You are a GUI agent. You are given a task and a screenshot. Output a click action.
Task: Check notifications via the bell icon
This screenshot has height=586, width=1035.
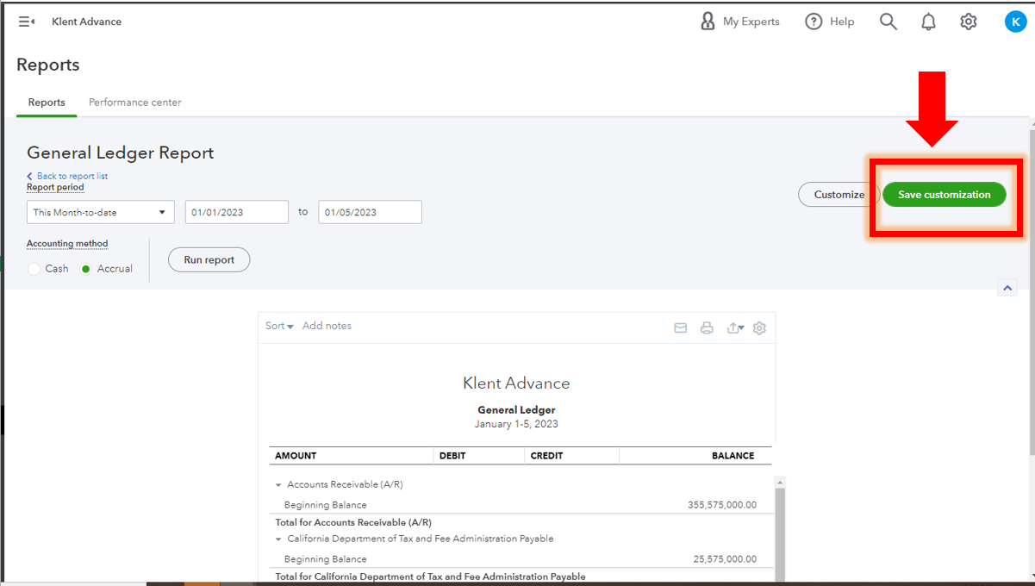(928, 21)
